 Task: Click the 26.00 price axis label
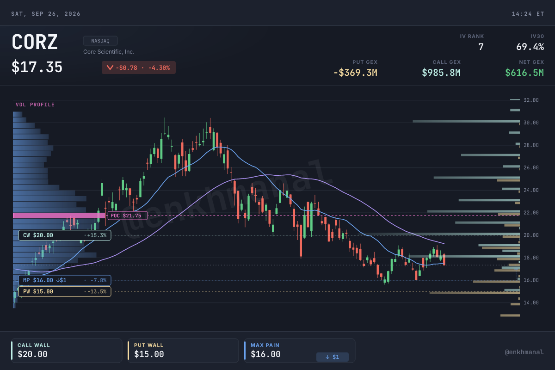coord(531,167)
